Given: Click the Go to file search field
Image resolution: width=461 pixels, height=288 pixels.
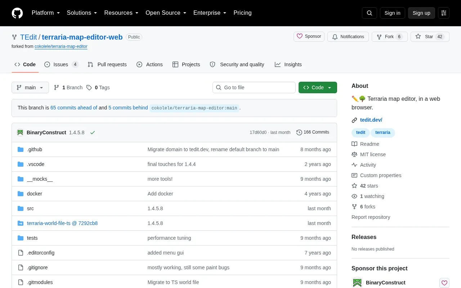Looking at the screenshot, I should click(254, 87).
